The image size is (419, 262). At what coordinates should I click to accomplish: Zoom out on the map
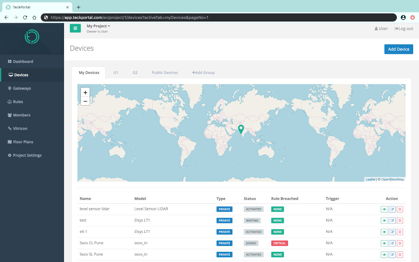coord(85,101)
